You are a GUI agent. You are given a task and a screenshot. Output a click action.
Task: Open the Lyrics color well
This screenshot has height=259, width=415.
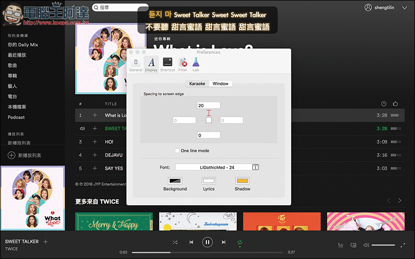click(209, 181)
